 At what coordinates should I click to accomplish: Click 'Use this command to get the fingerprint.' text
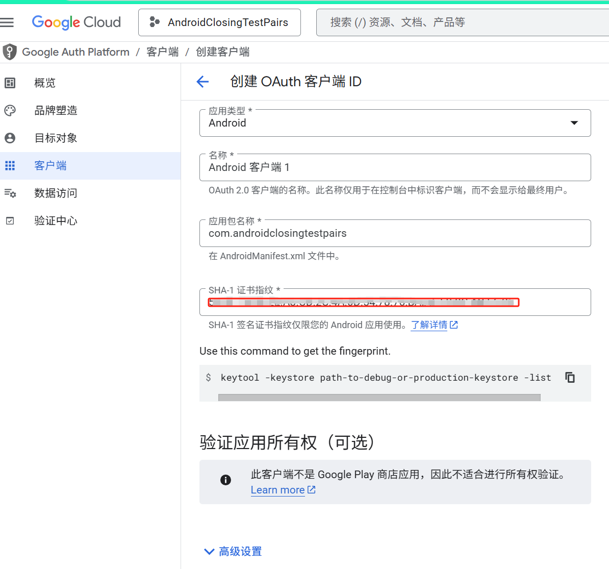coord(295,351)
